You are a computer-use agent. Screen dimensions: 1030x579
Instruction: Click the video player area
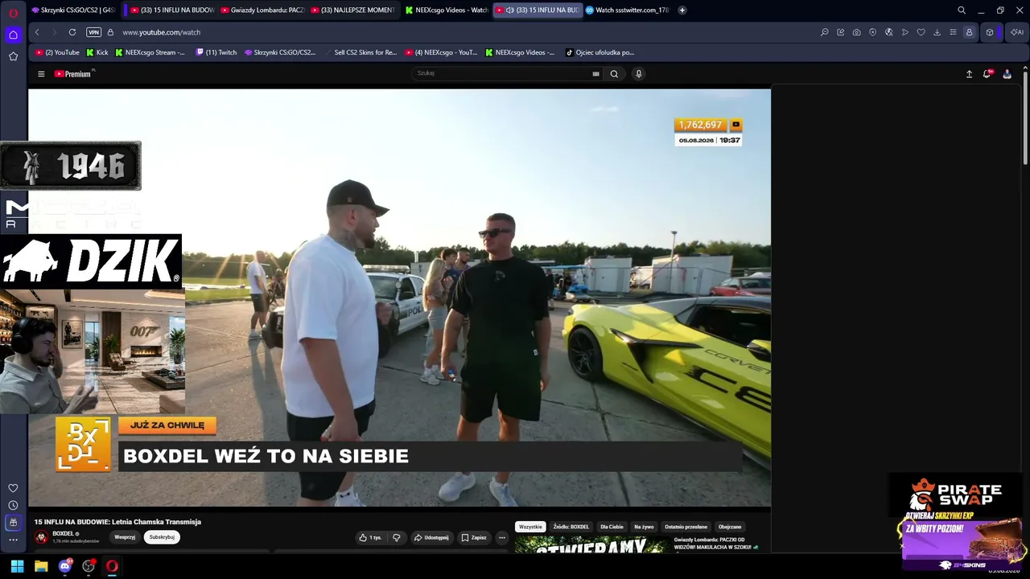click(399, 298)
